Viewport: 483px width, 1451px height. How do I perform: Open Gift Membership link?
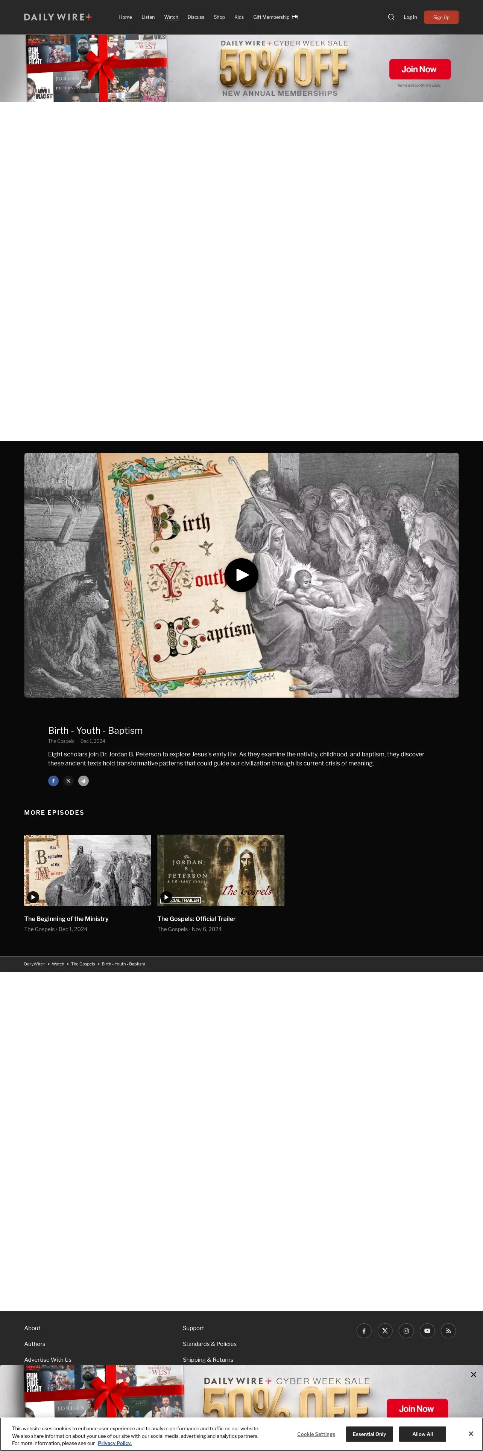point(271,17)
